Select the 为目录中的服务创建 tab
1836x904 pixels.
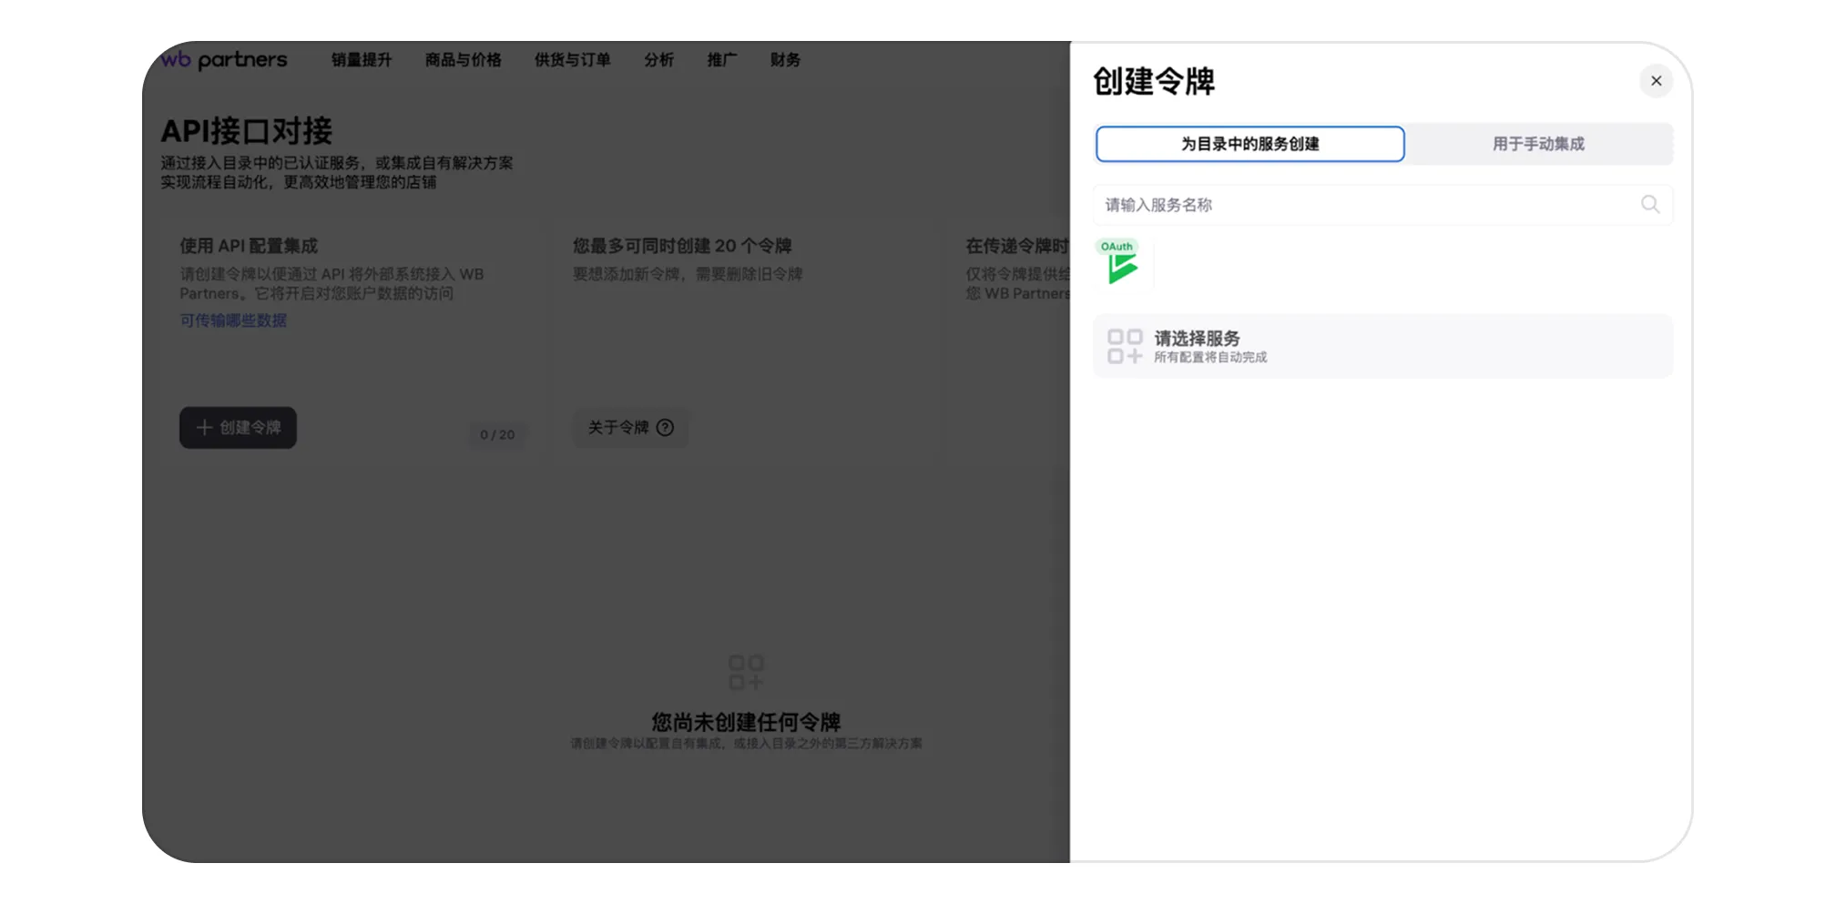(1250, 144)
